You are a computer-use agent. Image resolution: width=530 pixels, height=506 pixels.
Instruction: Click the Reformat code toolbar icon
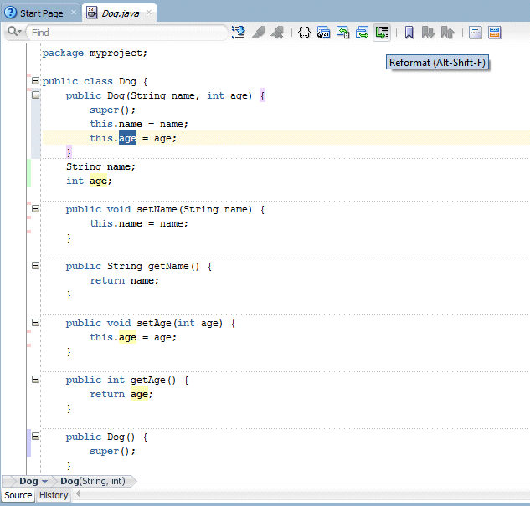point(382,33)
